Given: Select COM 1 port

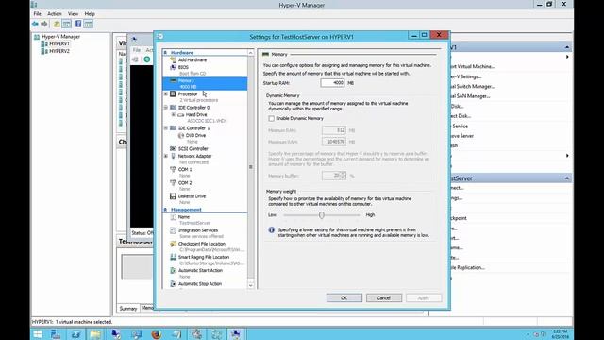Looking at the screenshot, I should [x=185, y=170].
